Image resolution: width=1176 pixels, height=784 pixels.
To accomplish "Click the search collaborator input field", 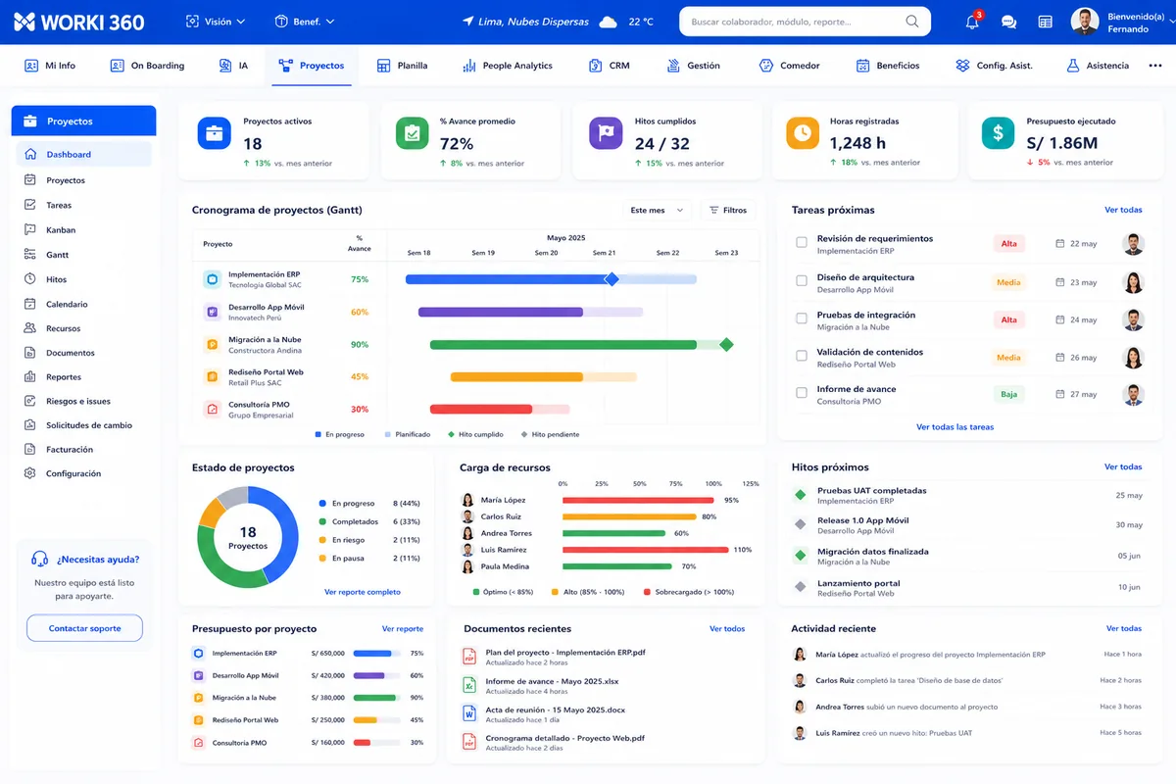I will click(805, 22).
